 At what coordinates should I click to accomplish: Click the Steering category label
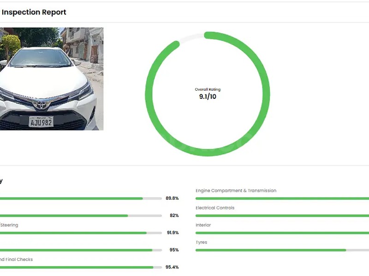[9, 225]
